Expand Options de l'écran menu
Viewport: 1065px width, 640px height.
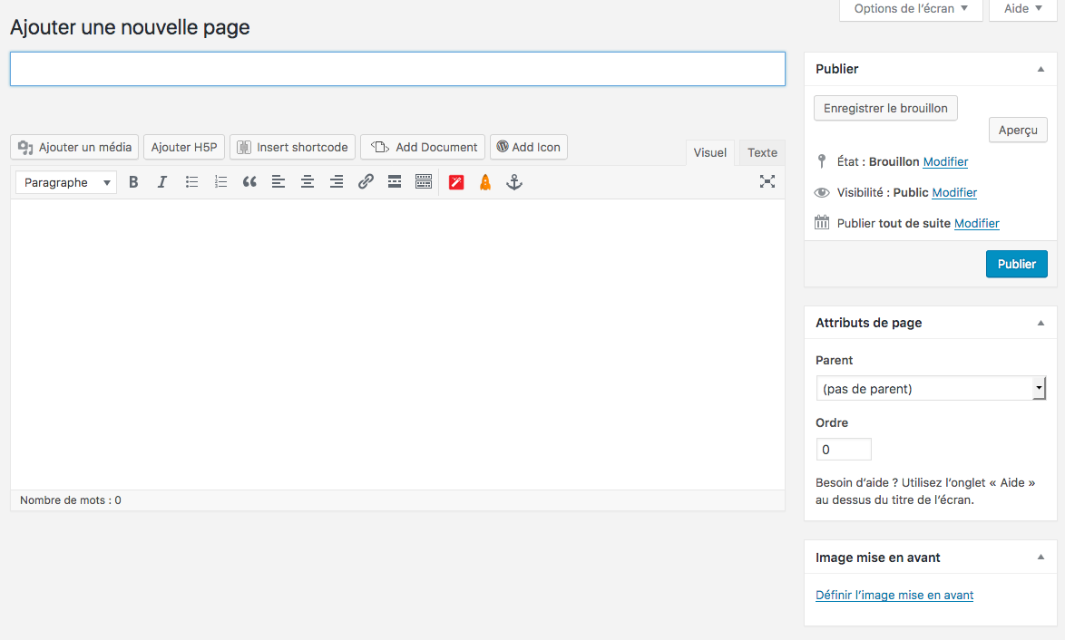pos(911,9)
